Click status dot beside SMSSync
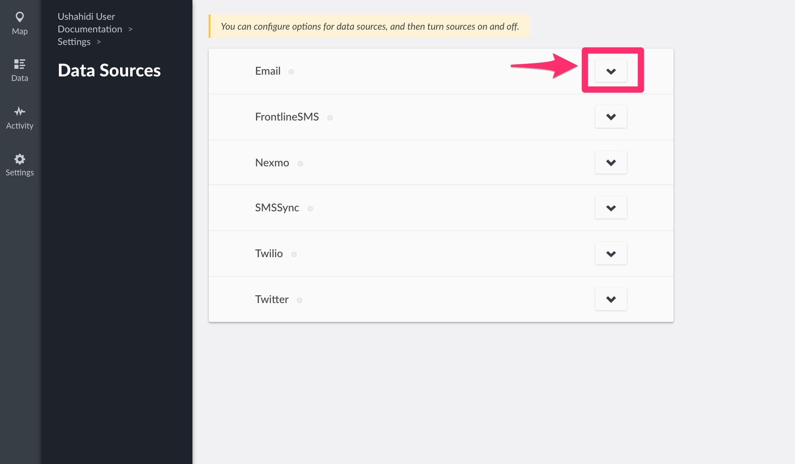Image resolution: width=795 pixels, height=464 pixels. (310, 209)
